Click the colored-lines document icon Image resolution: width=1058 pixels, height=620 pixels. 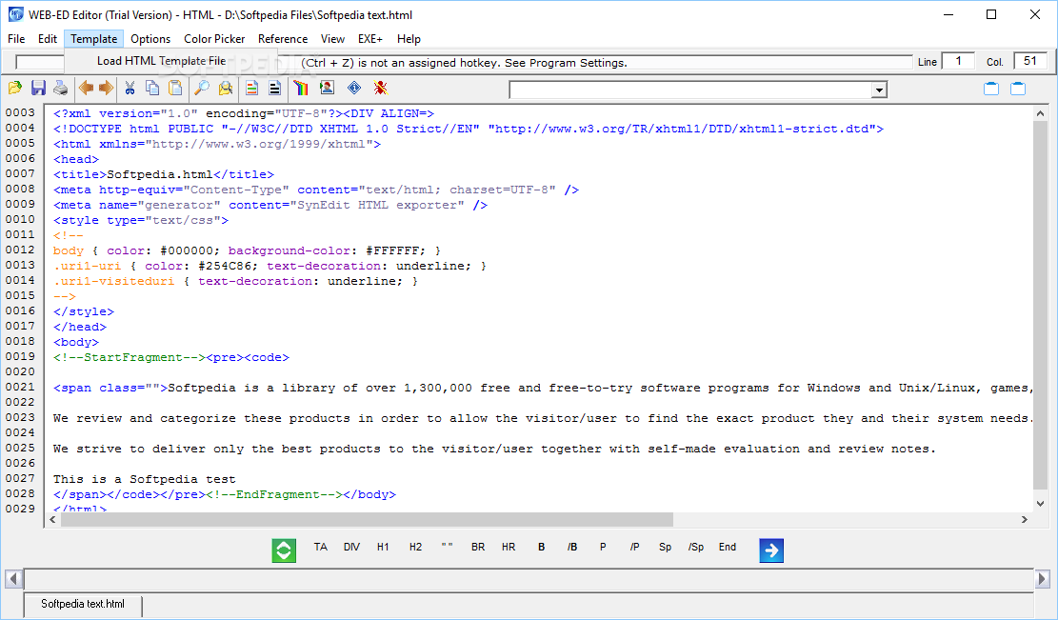(x=251, y=88)
